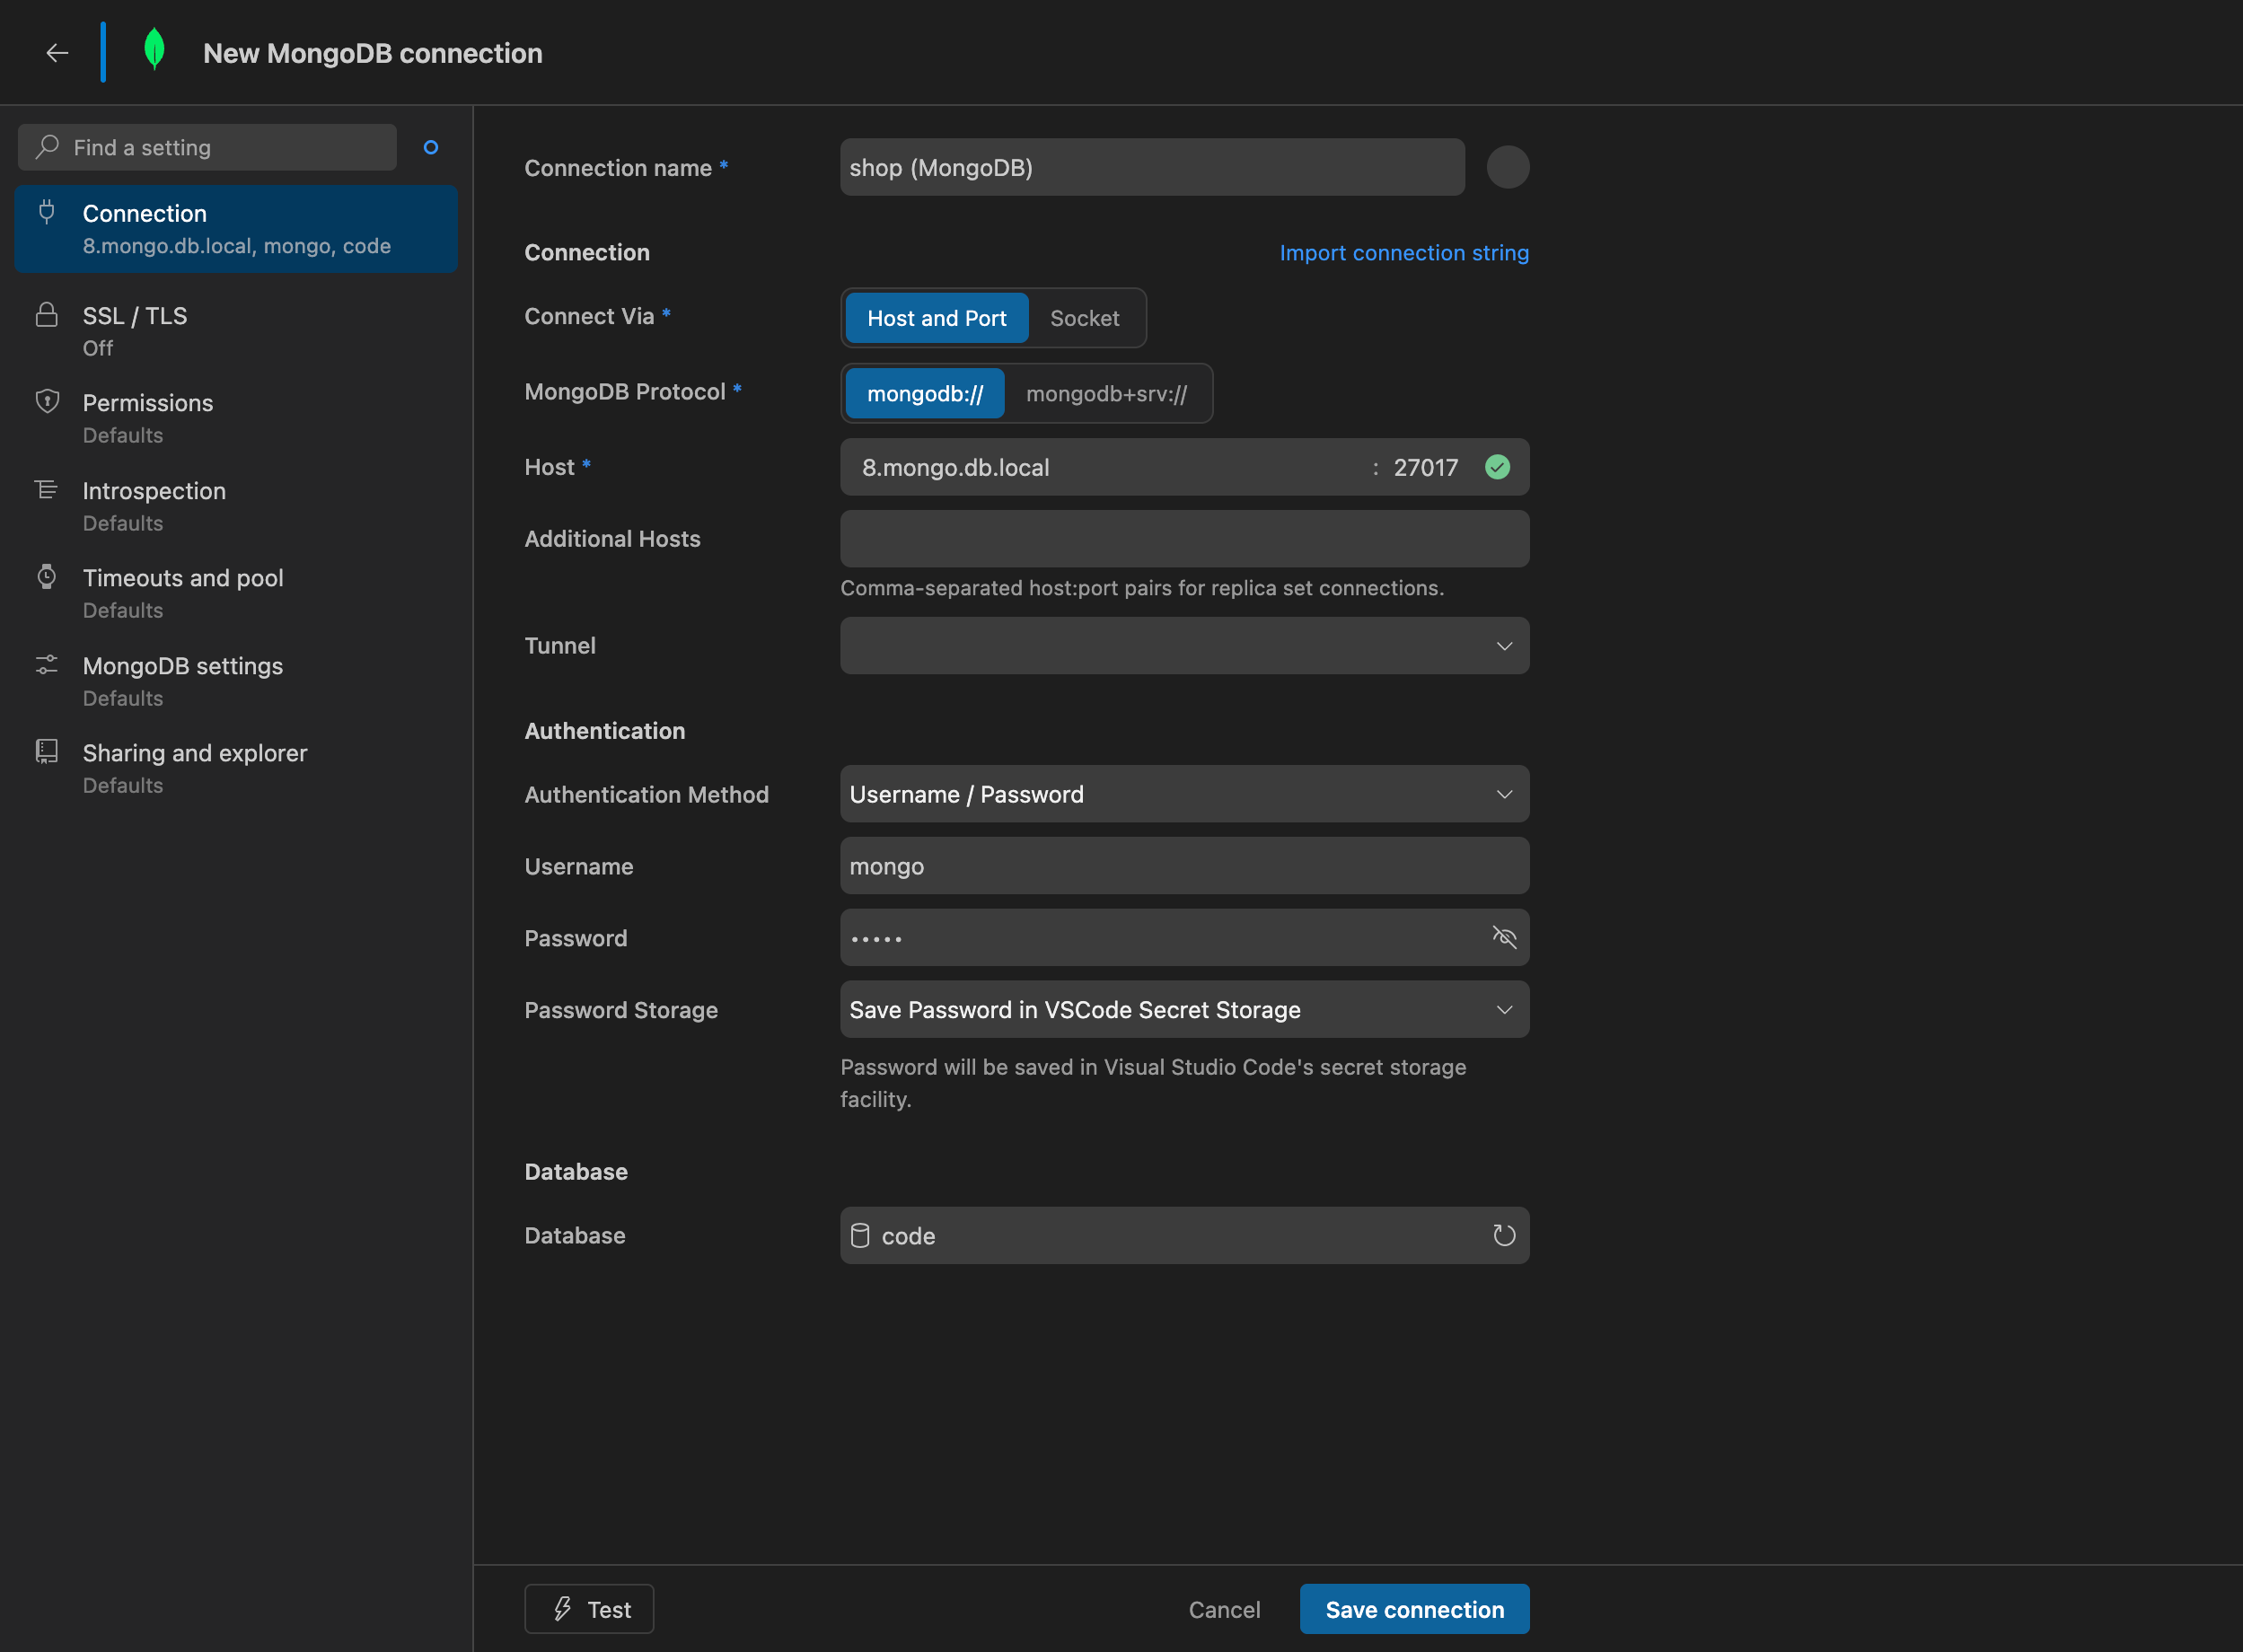The image size is (2243, 1652).
Task: Select Host and Port connect option
Action: click(x=937, y=318)
